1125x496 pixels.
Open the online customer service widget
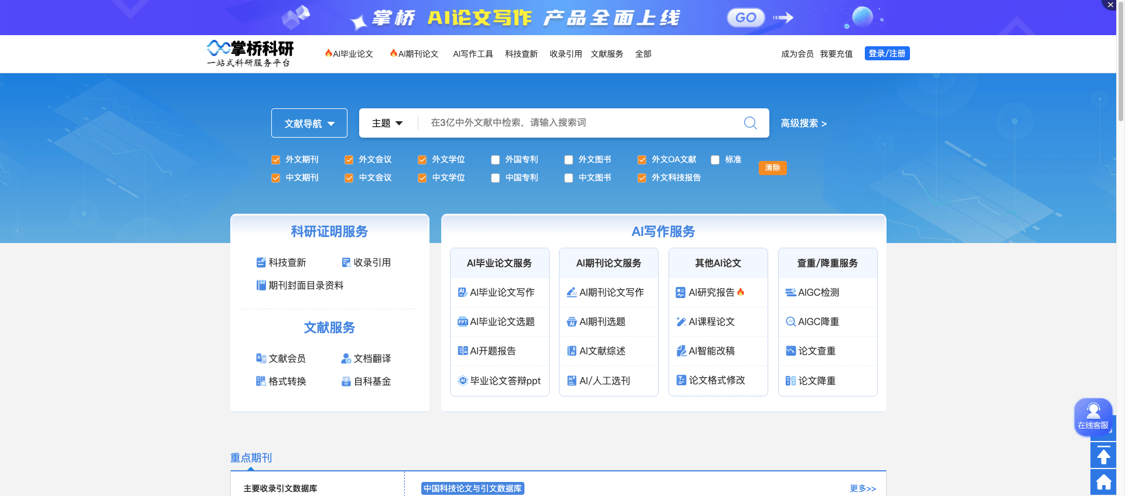coord(1093,417)
